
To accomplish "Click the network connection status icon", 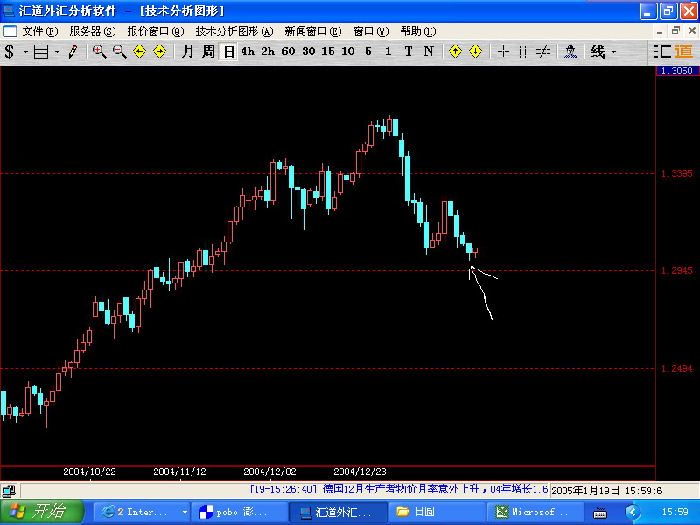I will [9, 491].
